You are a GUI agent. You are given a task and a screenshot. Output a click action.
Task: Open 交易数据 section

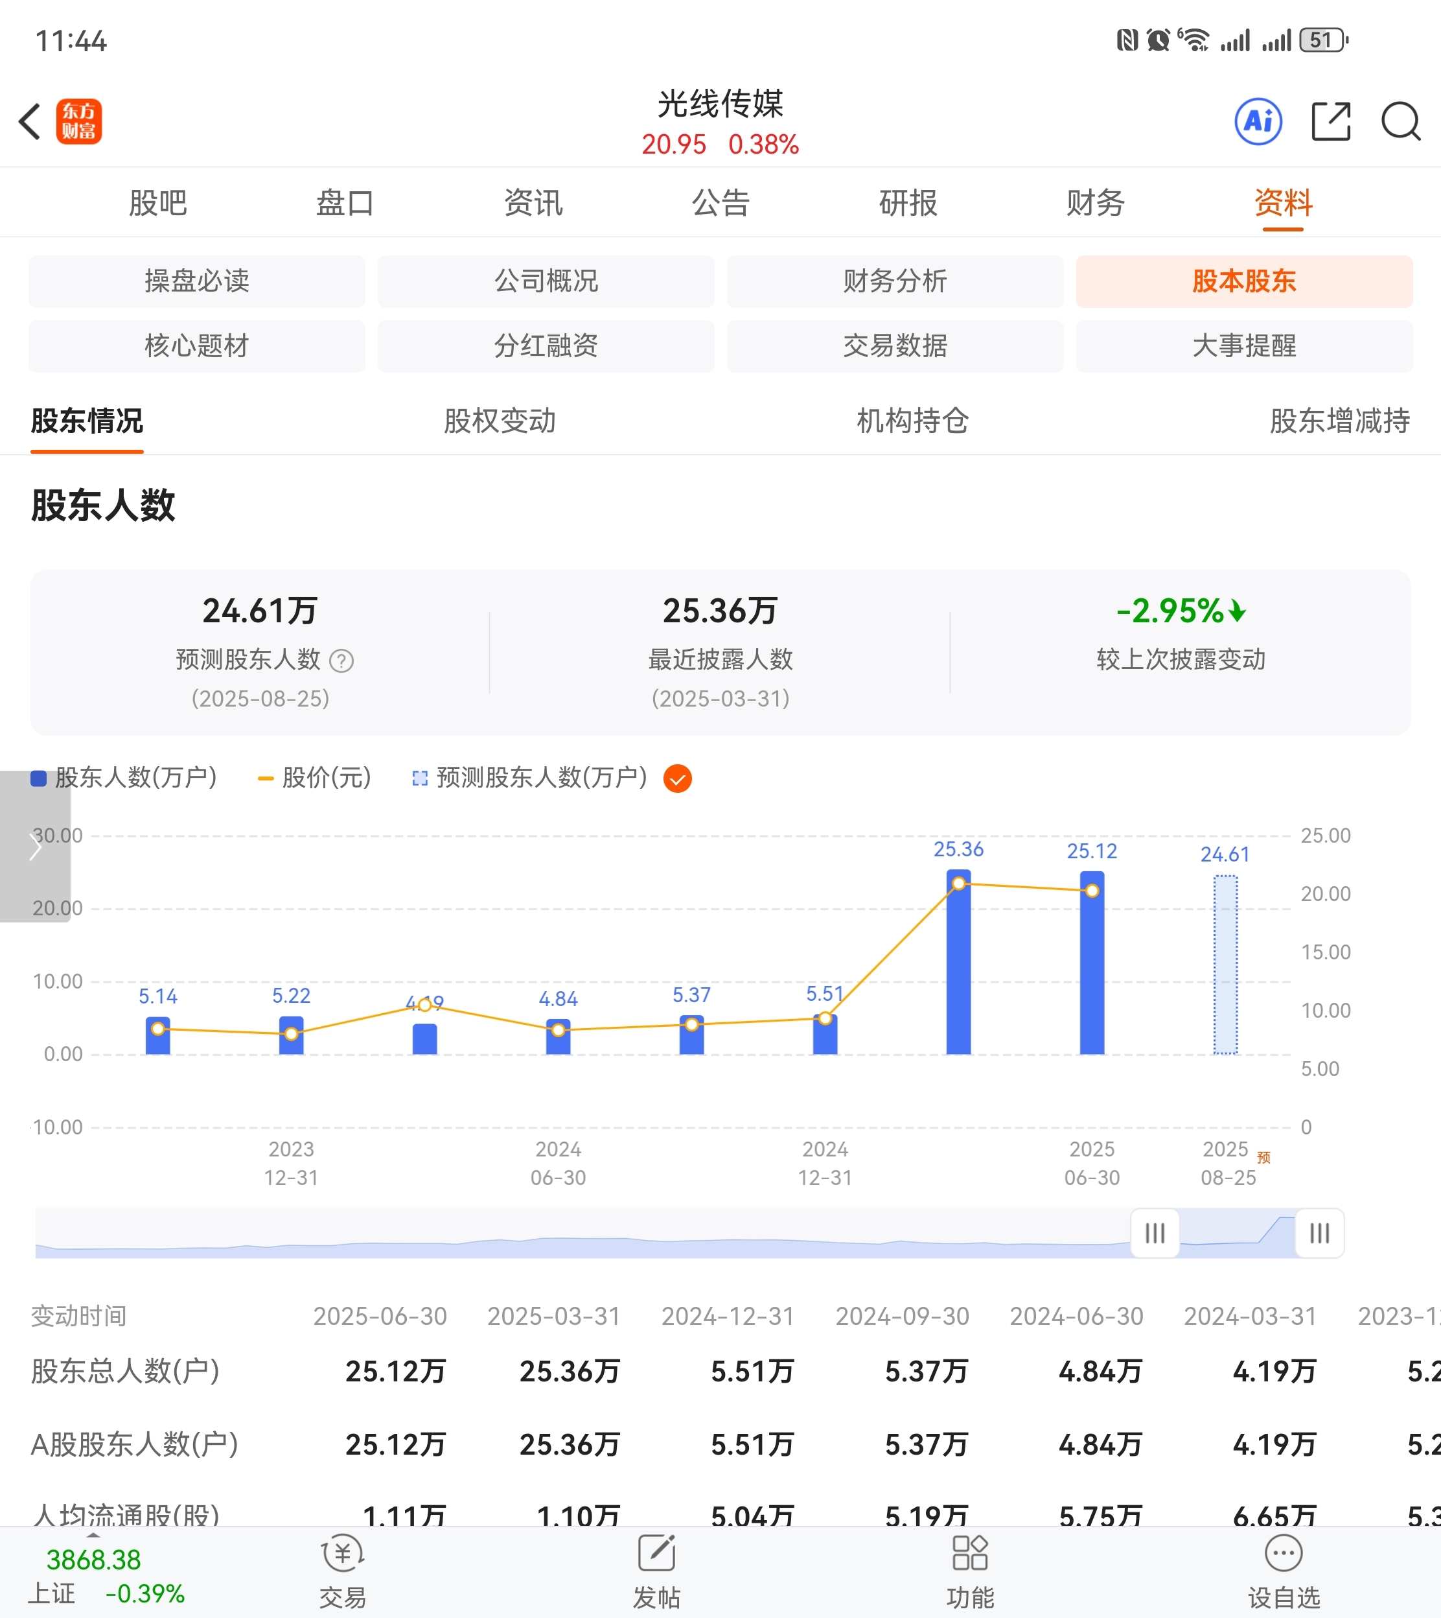(x=895, y=346)
